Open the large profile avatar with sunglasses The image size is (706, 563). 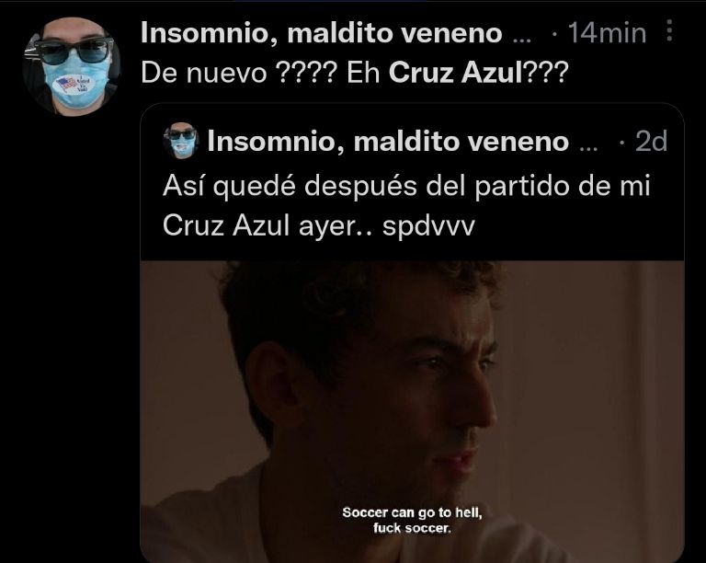point(72,66)
